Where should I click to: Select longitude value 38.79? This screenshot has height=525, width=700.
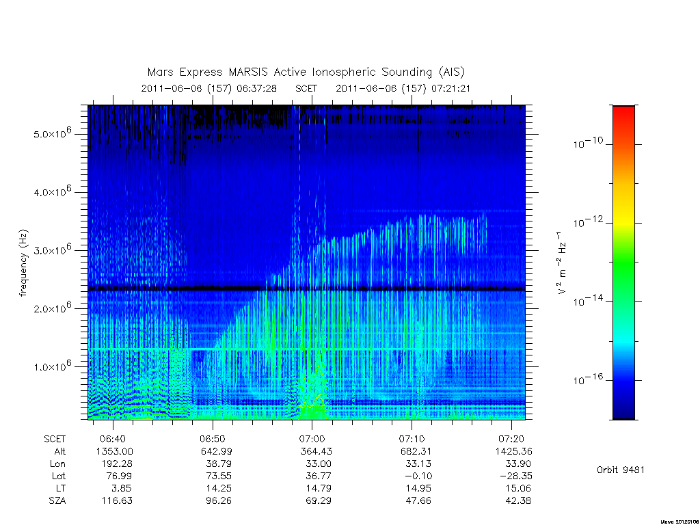click(x=219, y=464)
